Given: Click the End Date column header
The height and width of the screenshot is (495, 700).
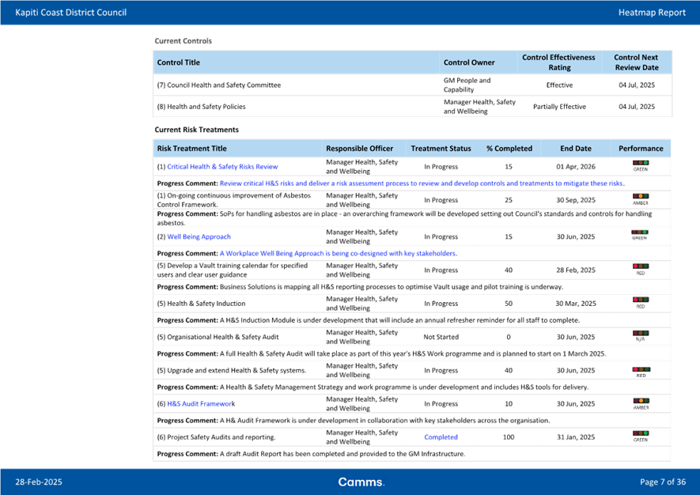Looking at the screenshot, I should (576, 149).
